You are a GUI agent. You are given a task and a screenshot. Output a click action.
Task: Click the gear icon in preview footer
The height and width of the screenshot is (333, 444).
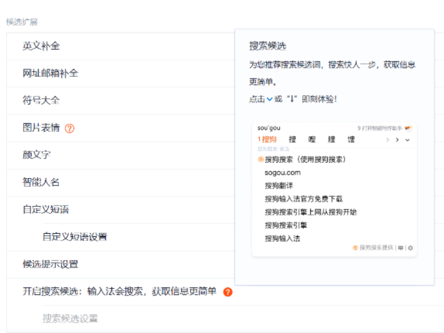click(x=410, y=248)
